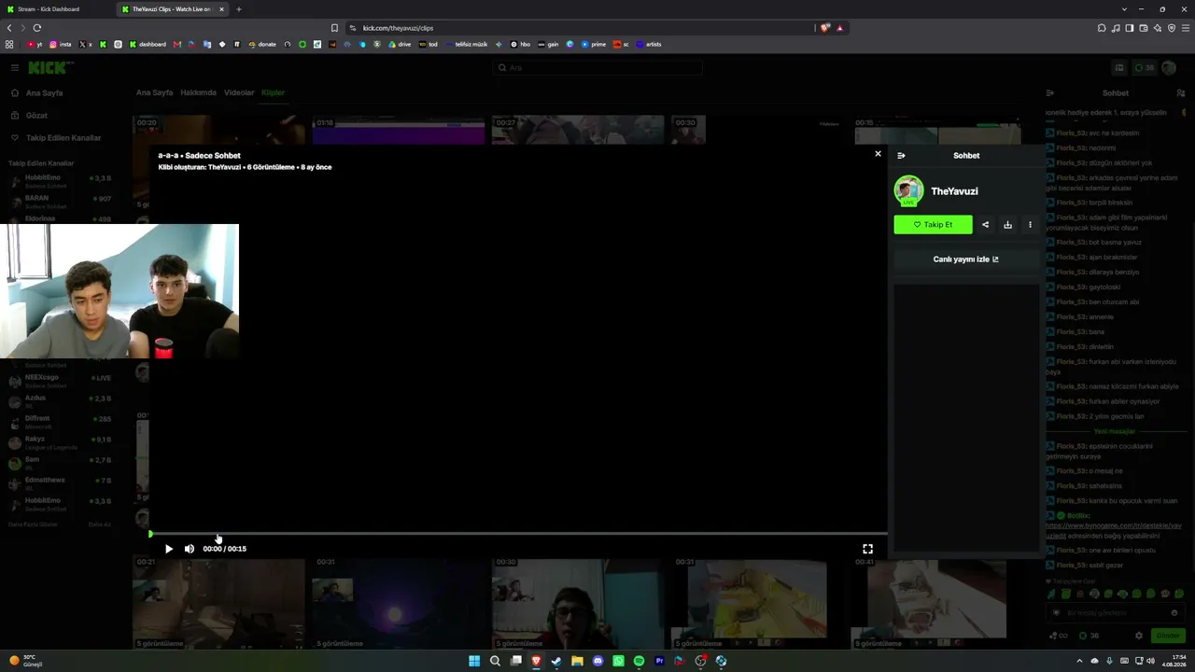Close the TheYavuzi Clips tab

pos(221,9)
